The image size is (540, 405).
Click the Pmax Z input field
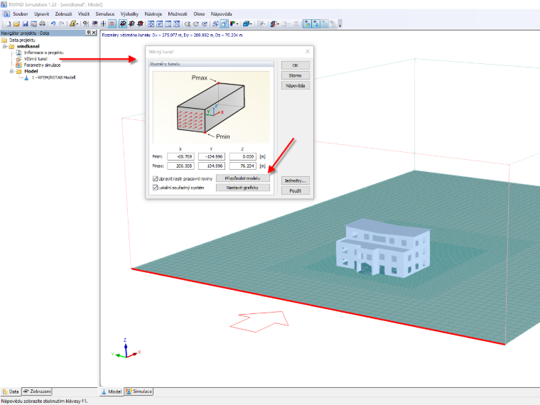pos(242,166)
